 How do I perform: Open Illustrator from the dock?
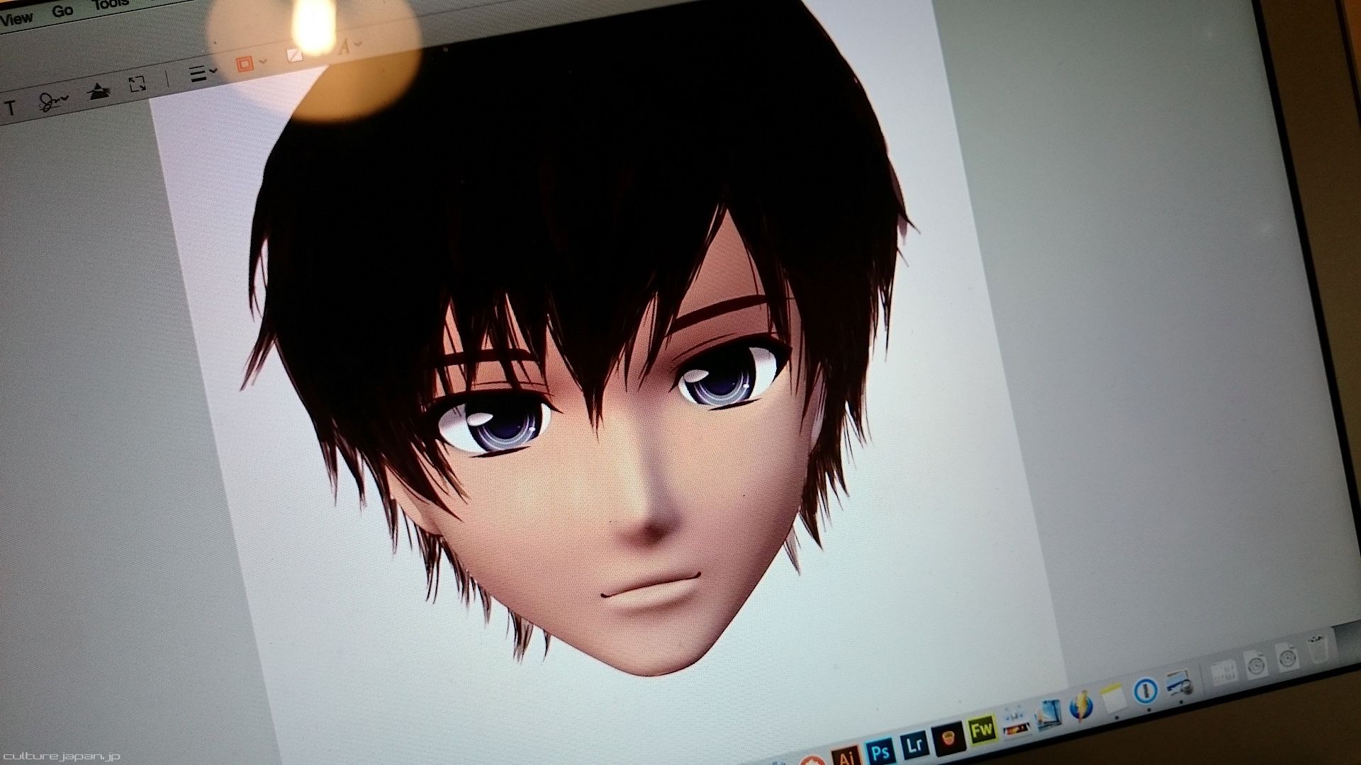(846, 758)
